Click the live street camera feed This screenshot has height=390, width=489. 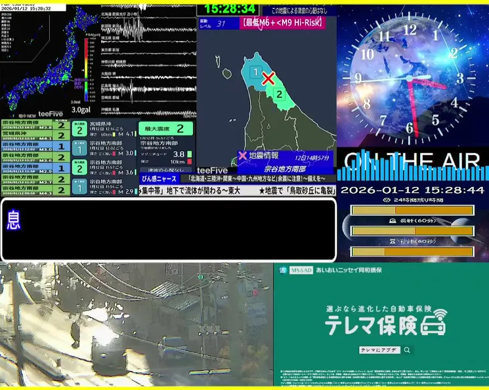pos(136,324)
